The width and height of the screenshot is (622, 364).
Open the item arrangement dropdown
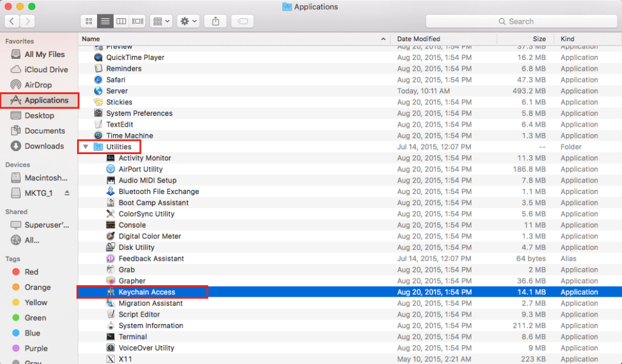160,21
